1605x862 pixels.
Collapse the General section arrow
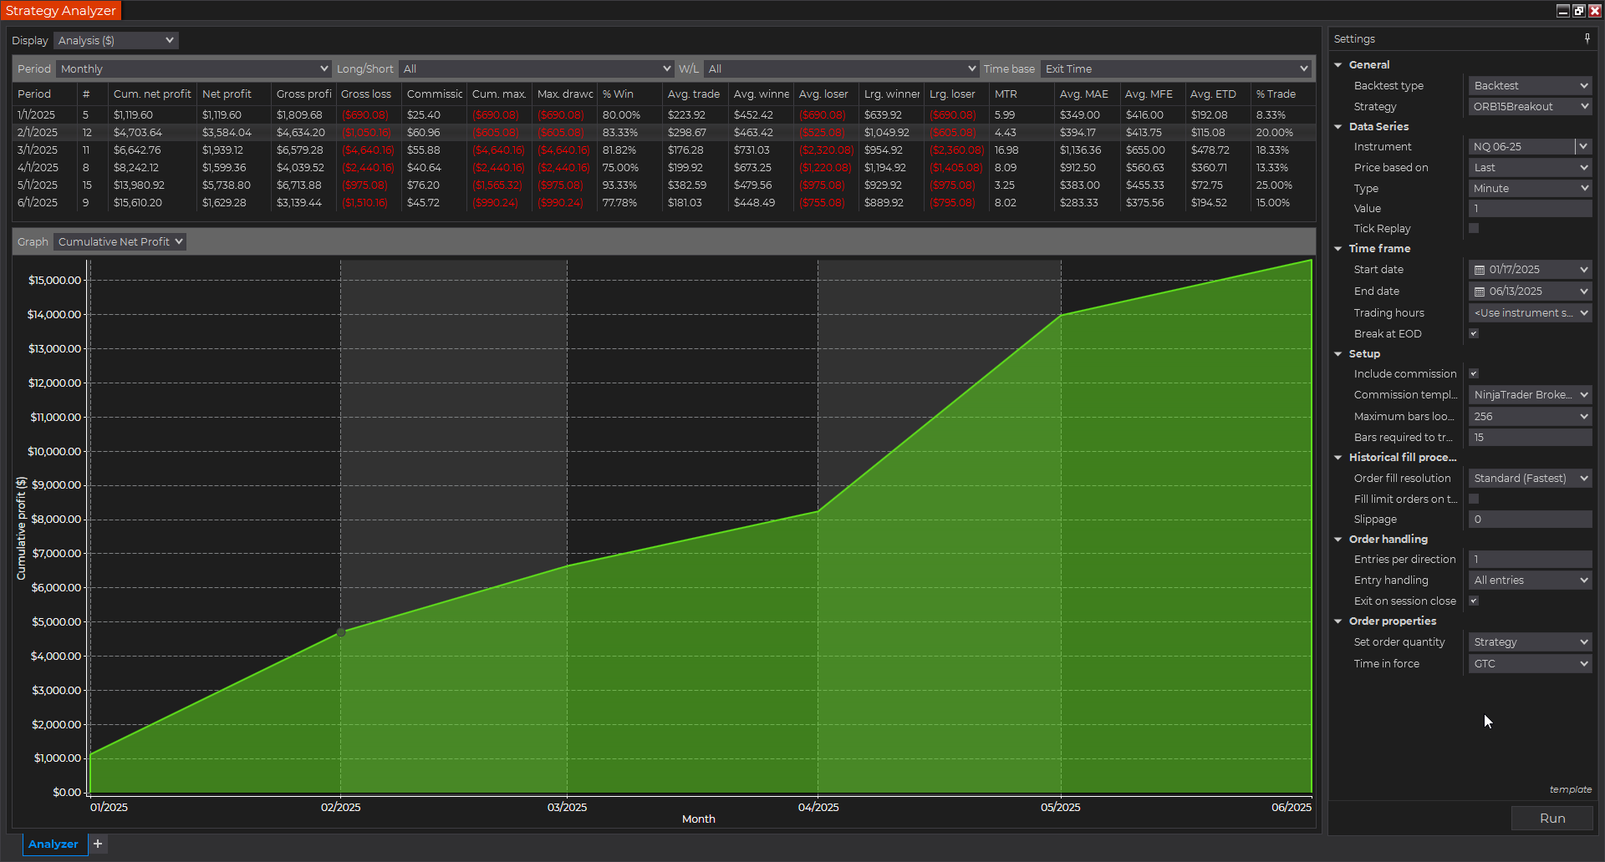(x=1338, y=65)
